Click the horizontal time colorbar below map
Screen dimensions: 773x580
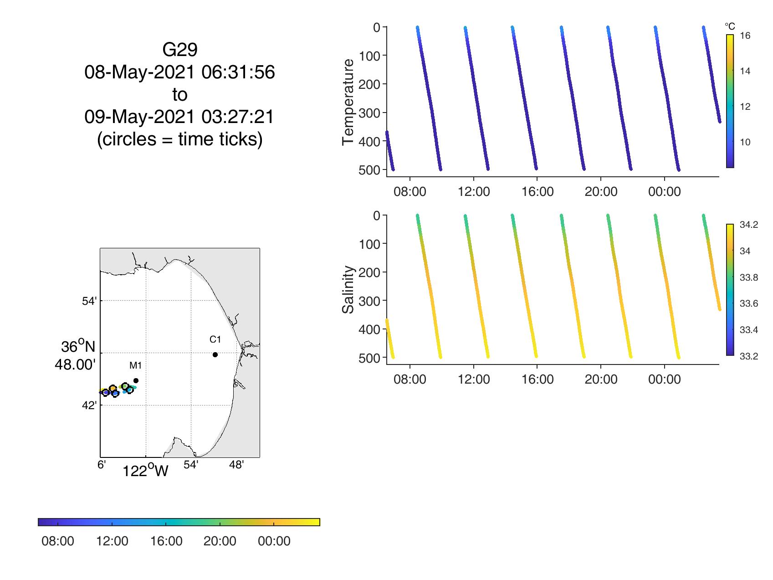click(179, 522)
